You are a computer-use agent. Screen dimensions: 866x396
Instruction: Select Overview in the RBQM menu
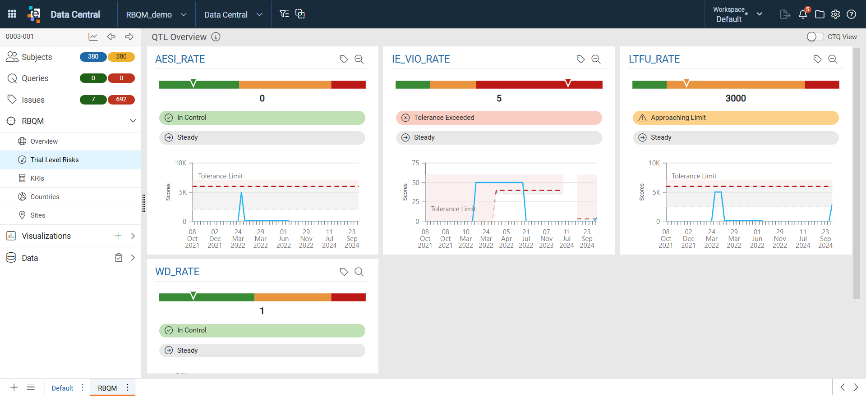[x=70, y=141]
